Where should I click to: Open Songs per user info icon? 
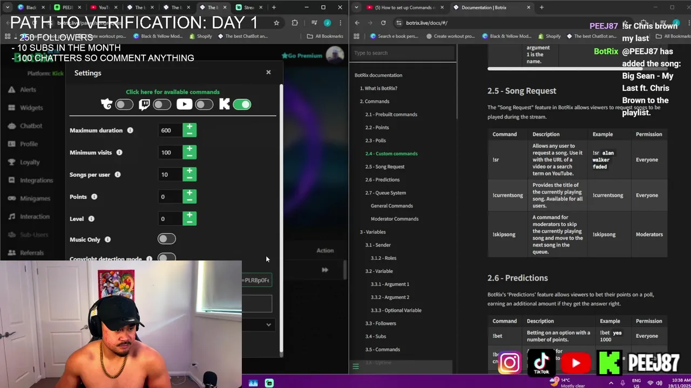[x=118, y=175]
